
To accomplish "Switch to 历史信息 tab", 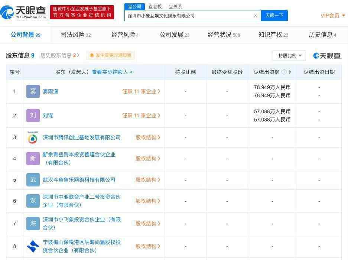I will click(322, 35).
